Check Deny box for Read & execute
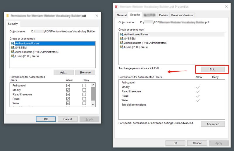The width and height of the screenshot is (234, 151). [84, 94]
